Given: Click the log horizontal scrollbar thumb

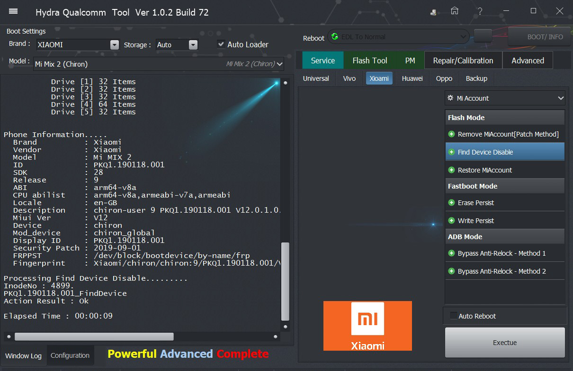Looking at the screenshot, I should [94, 336].
